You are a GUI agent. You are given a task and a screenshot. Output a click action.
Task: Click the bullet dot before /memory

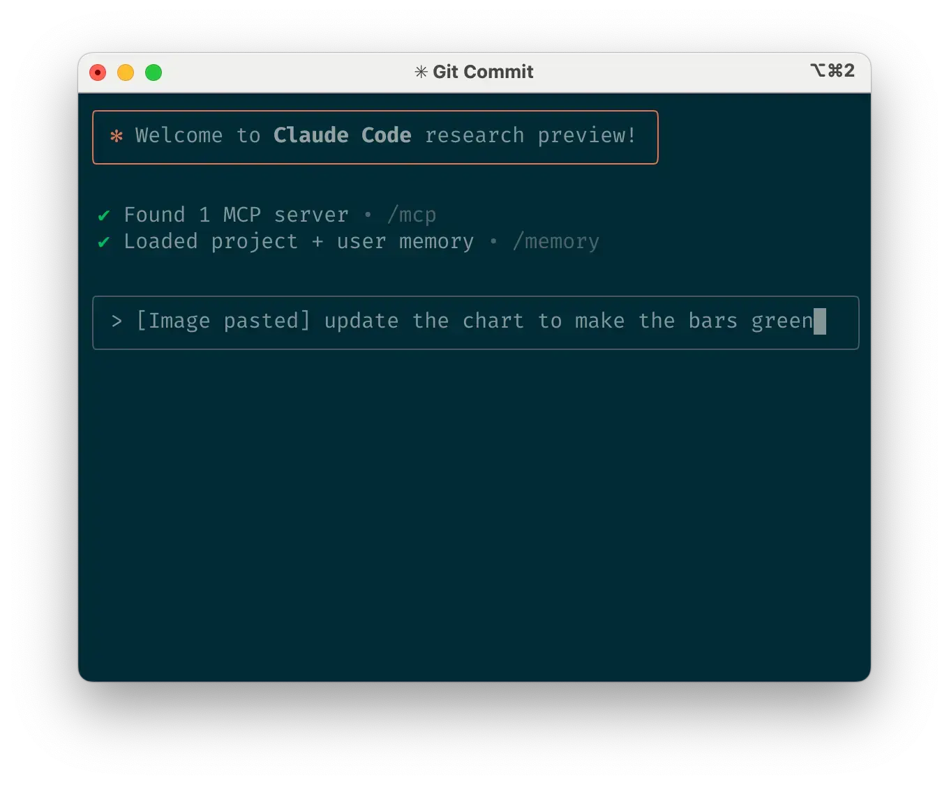click(x=493, y=242)
